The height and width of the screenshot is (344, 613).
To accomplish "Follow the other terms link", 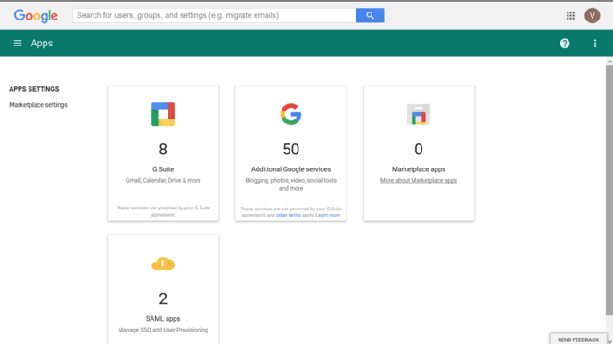I will click(x=288, y=215).
